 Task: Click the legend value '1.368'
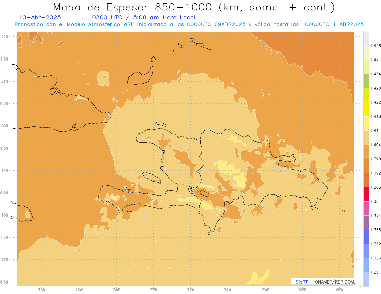point(375,230)
